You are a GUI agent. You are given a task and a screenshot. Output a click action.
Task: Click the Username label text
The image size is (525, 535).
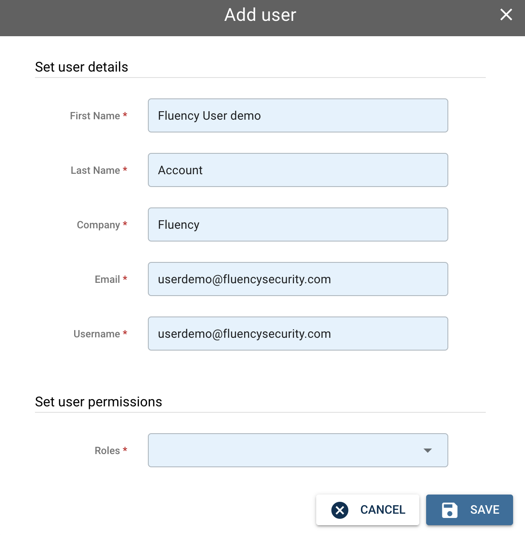(x=97, y=334)
